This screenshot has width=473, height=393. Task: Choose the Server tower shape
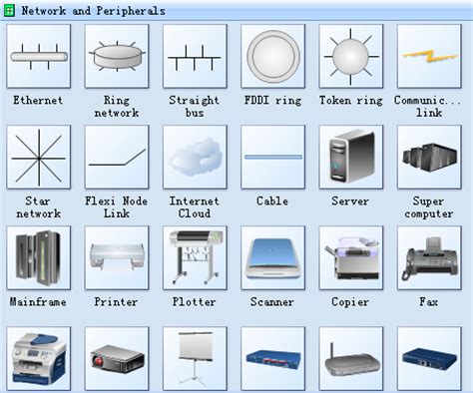tap(351, 158)
